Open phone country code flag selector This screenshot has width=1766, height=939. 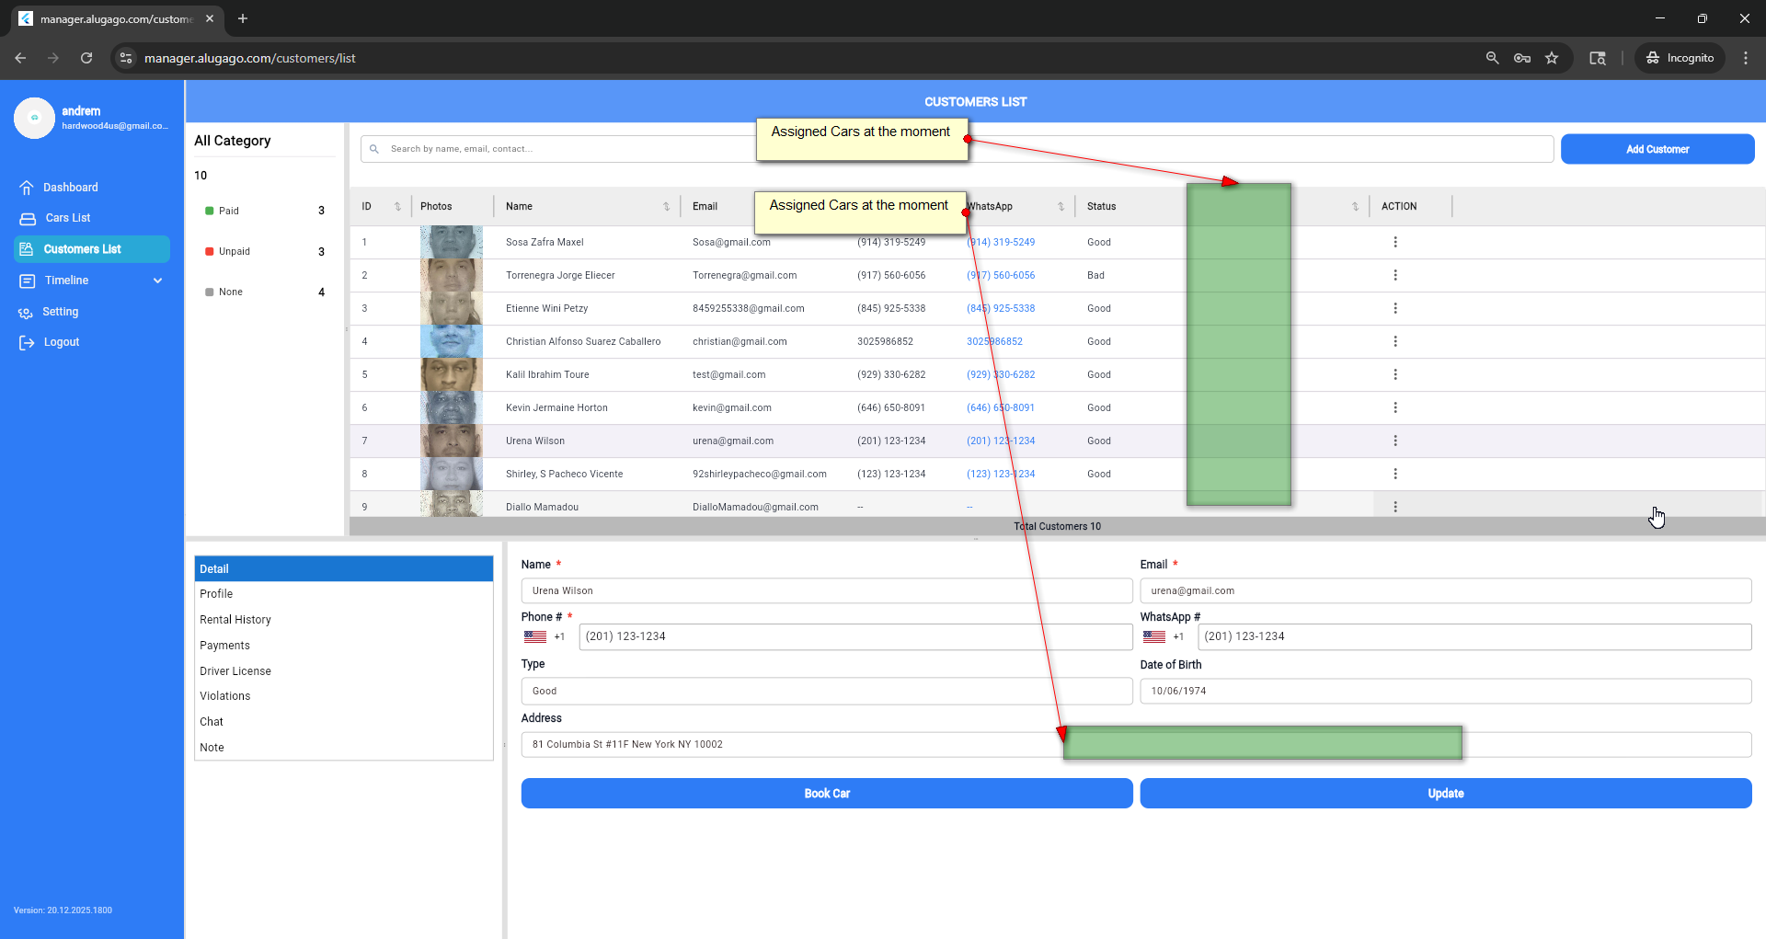535,636
